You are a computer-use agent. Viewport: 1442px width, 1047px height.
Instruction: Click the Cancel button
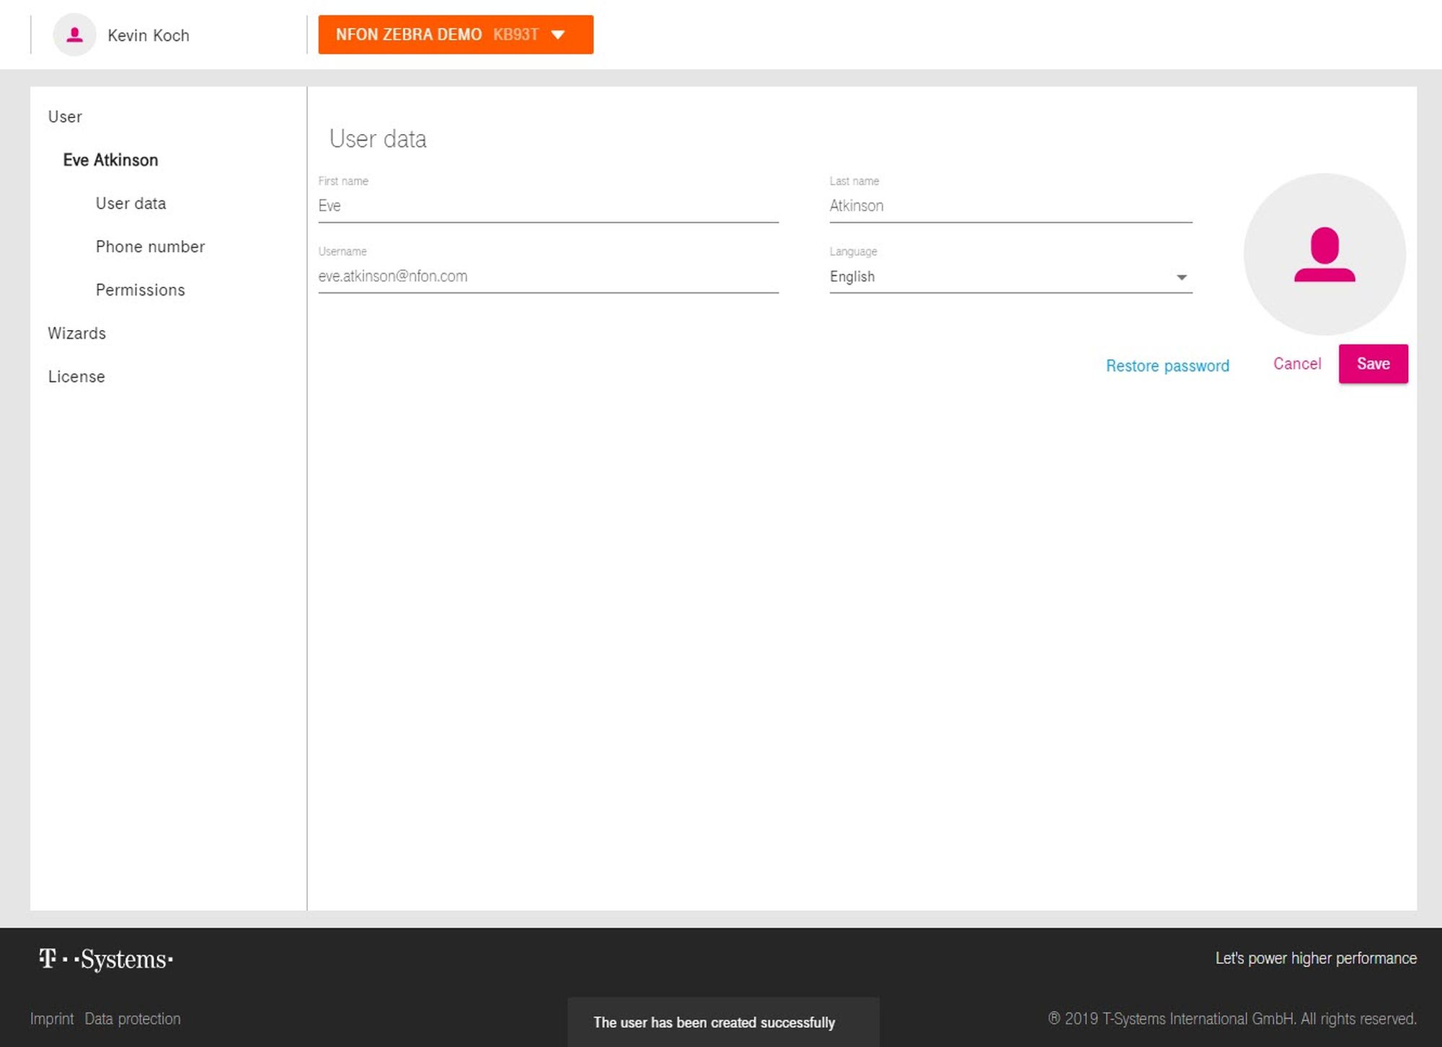point(1296,364)
